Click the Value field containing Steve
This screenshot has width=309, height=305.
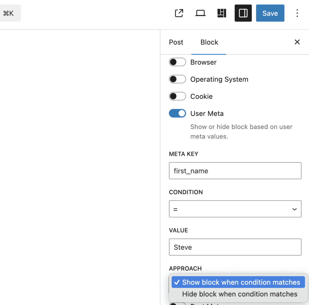[235, 247]
